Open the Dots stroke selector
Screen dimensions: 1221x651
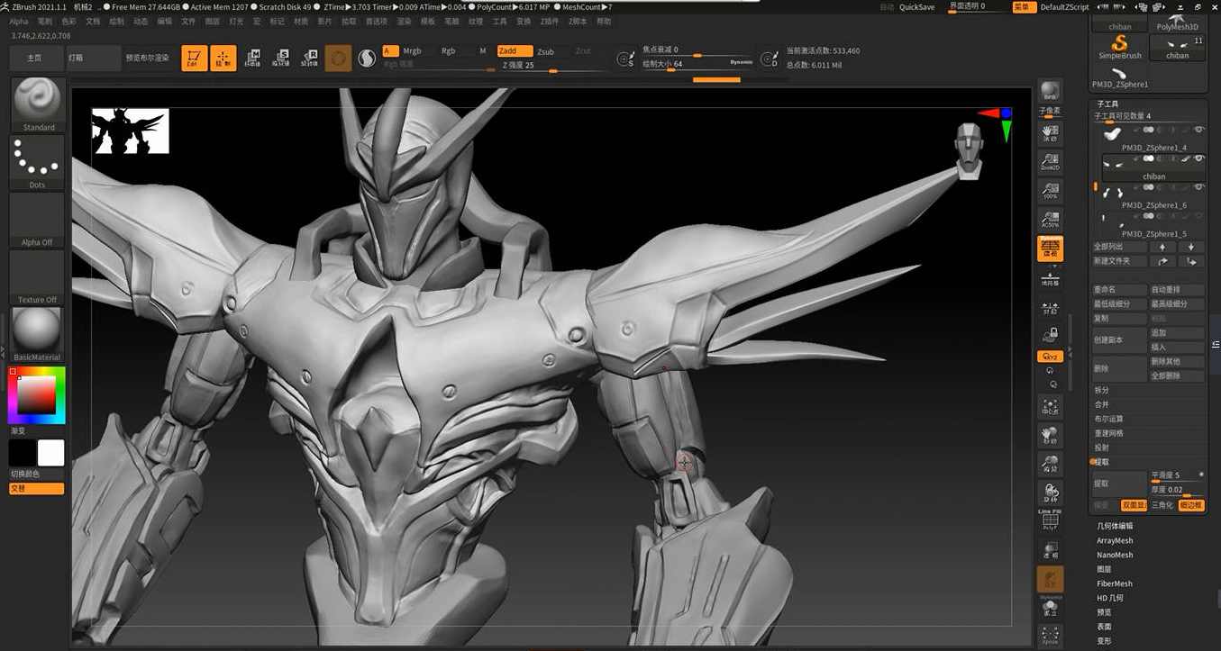point(36,162)
